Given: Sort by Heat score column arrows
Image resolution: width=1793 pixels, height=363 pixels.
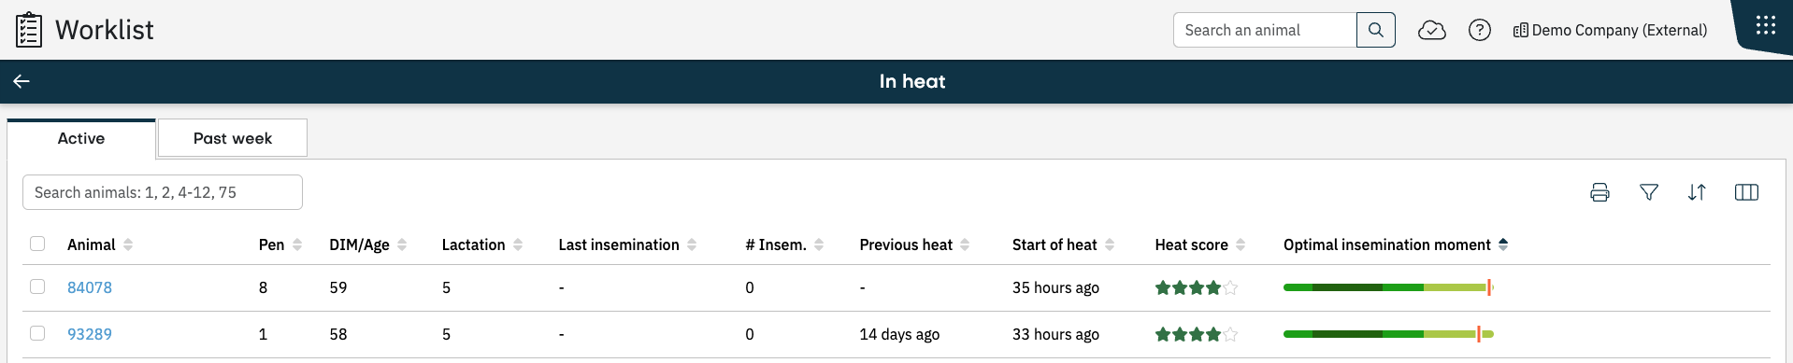Looking at the screenshot, I should (1241, 244).
